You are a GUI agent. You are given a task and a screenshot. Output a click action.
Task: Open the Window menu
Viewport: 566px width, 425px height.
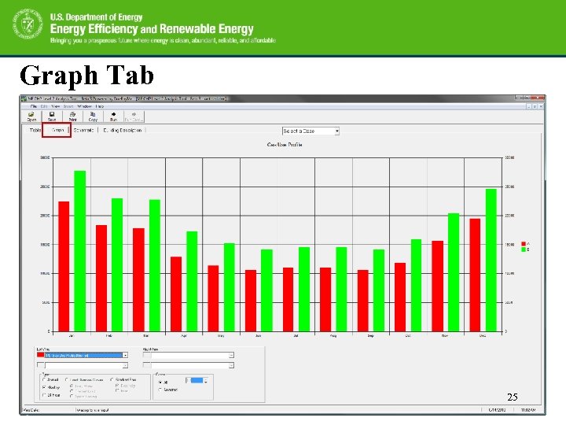[84, 106]
